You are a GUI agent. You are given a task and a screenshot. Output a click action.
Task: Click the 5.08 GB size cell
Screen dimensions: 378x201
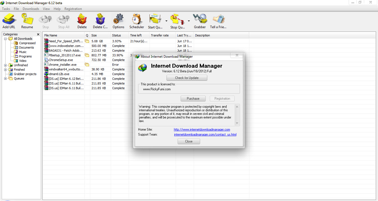click(97, 41)
